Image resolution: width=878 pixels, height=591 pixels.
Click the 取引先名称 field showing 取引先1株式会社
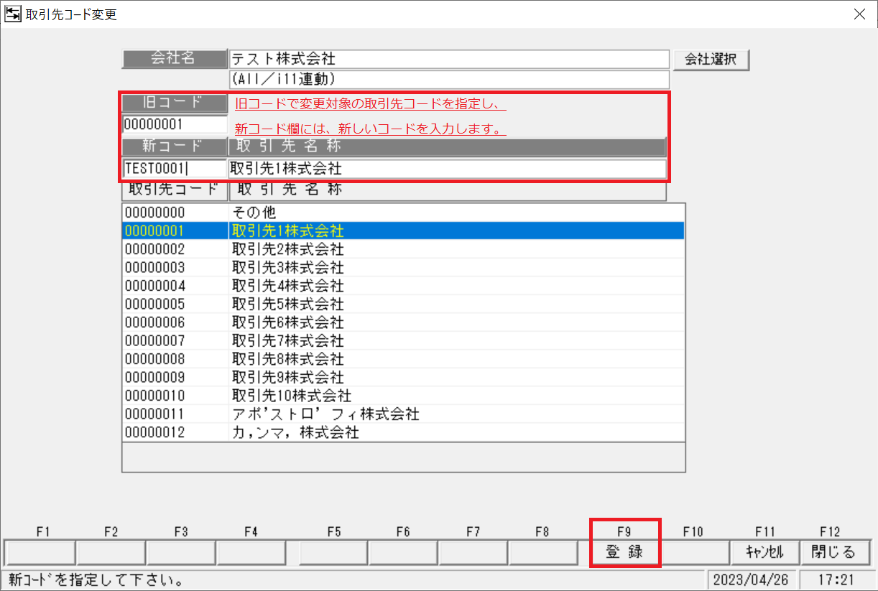pyautogui.click(x=447, y=169)
